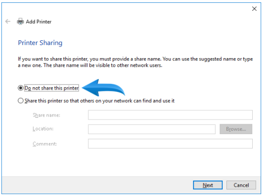Click the share name instruction paragraph

pos(135,62)
